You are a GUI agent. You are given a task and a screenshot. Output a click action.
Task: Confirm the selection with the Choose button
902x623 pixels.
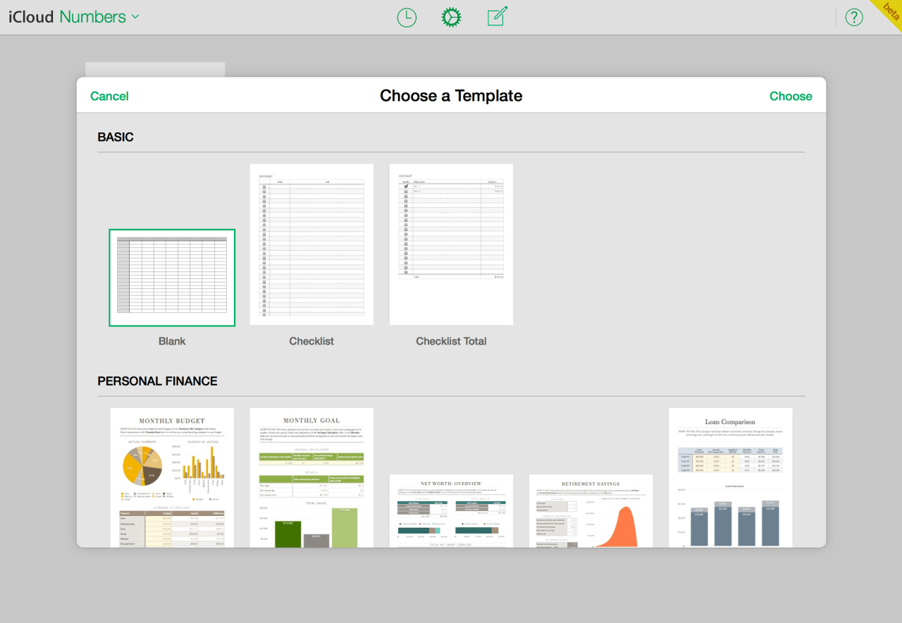(x=791, y=96)
